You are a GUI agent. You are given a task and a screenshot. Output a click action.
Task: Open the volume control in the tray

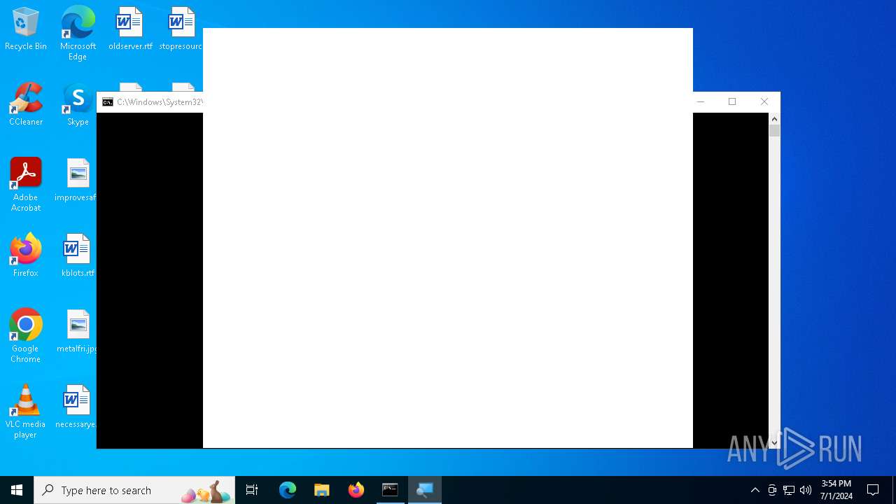[x=806, y=490]
